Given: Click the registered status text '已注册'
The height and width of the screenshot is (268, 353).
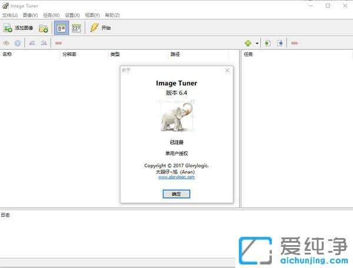Looking at the screenshot, I should (x=176, y=142).
